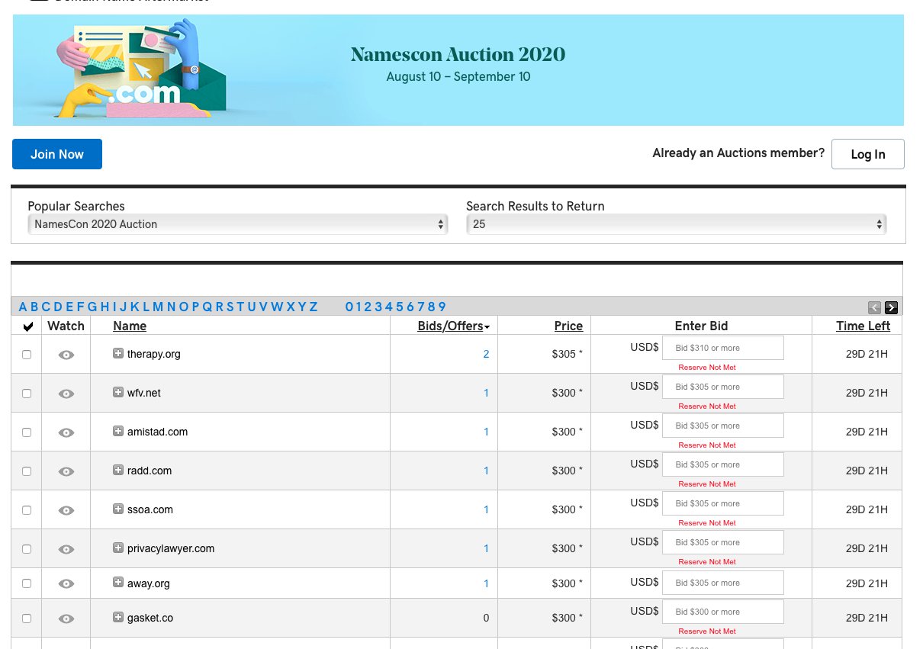Click bid field for away.org

point(723,583)
